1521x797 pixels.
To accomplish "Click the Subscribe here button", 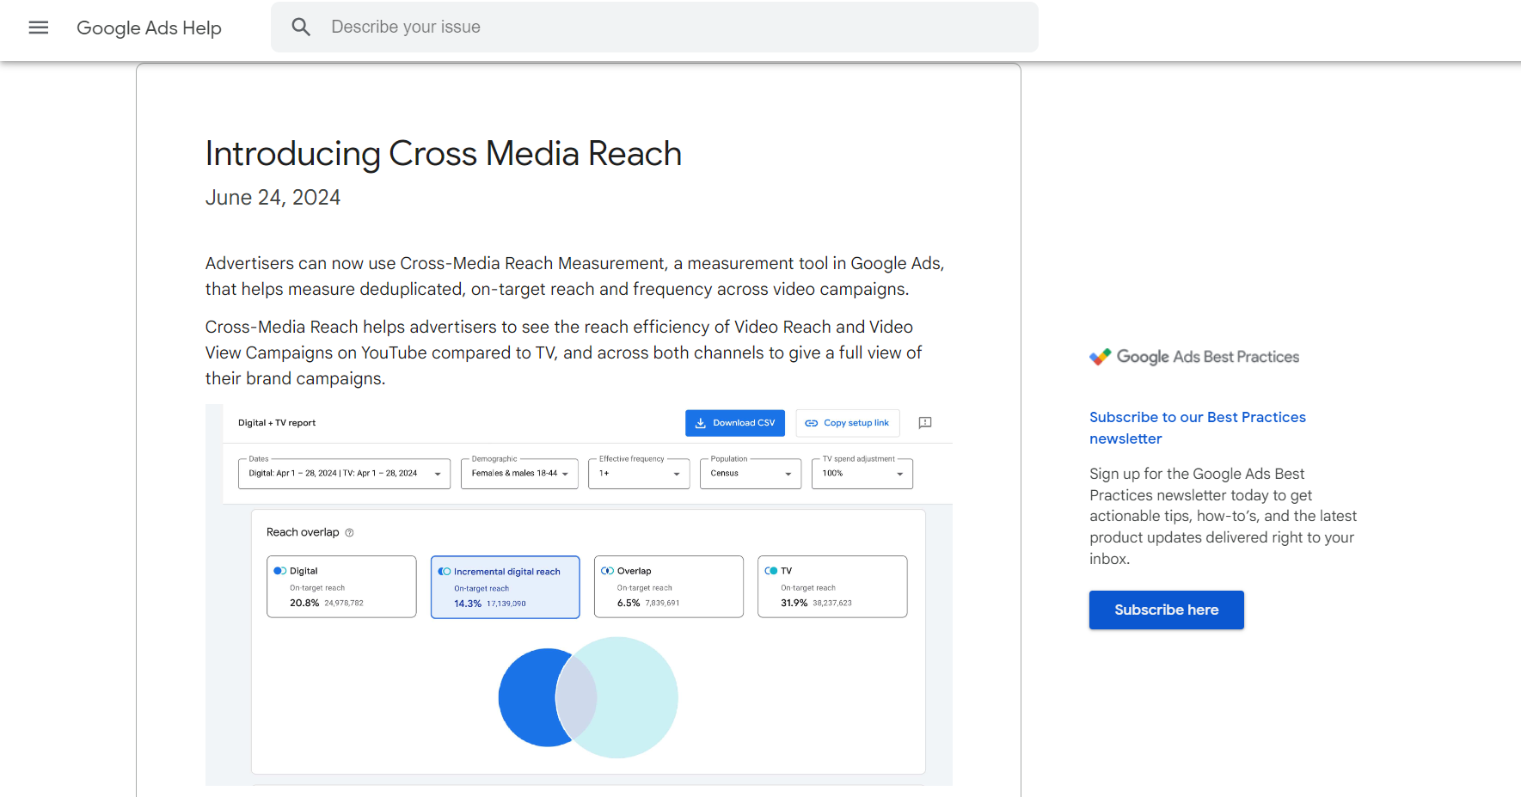I will pos(1167,610).
